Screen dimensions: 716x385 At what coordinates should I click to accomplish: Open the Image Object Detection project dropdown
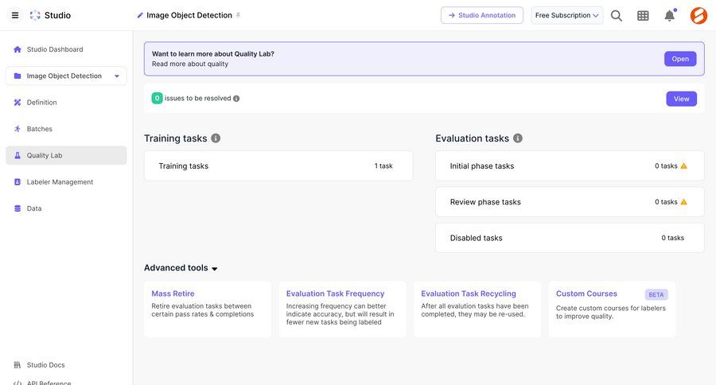[66, 76]
